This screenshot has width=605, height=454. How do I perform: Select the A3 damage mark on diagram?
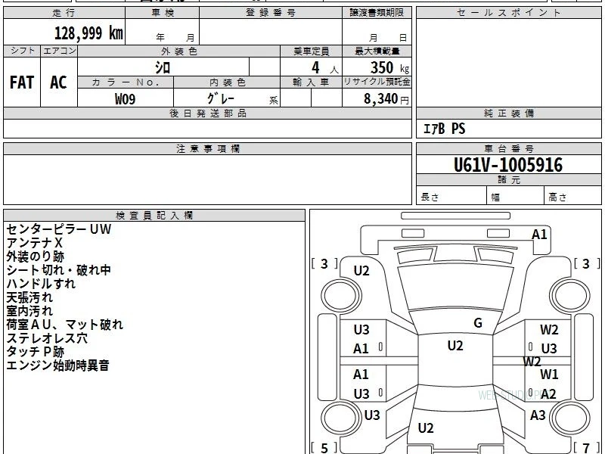point(538,415)
